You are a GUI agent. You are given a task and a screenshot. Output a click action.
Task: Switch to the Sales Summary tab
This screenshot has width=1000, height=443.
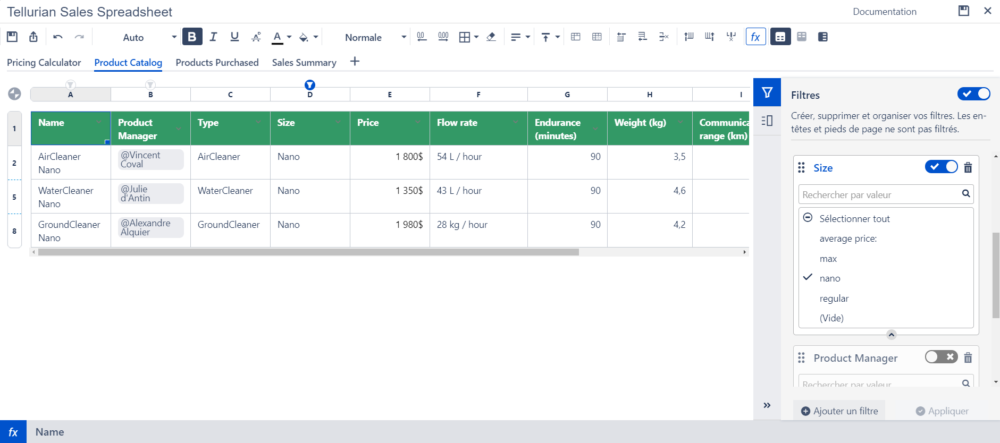(304, 63)
